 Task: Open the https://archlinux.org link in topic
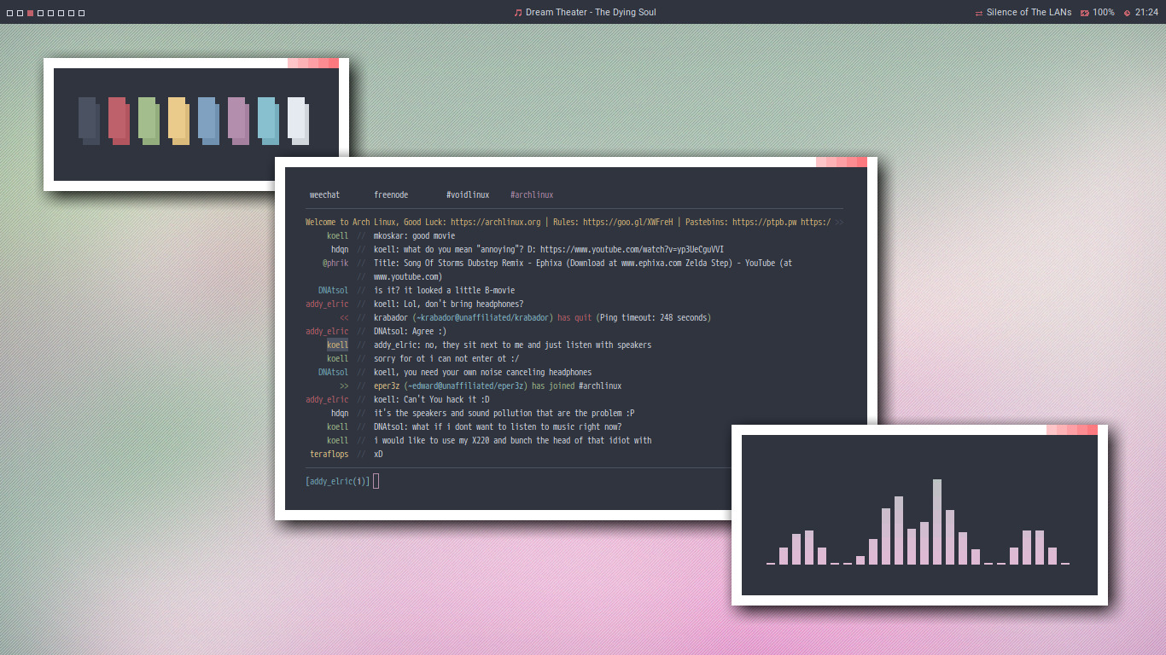tap(495, 222)
